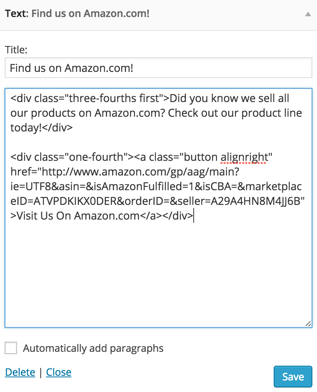
Task: Click the word 'Amazon.com?' in the first paragraph
Action: (130, 113)
